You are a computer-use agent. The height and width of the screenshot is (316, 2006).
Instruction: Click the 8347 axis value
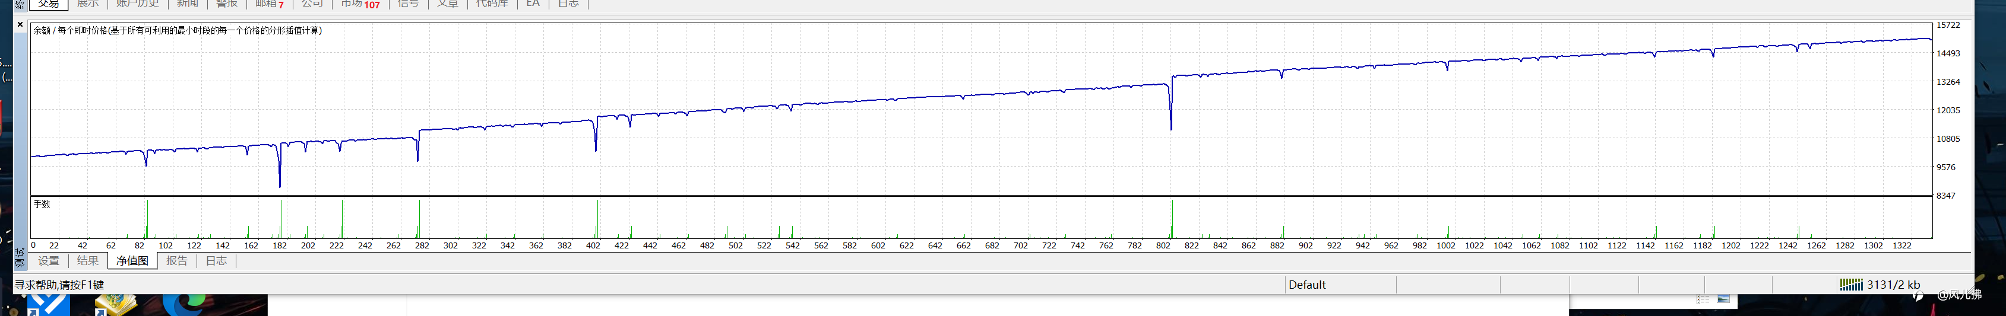coord(1946,196)
